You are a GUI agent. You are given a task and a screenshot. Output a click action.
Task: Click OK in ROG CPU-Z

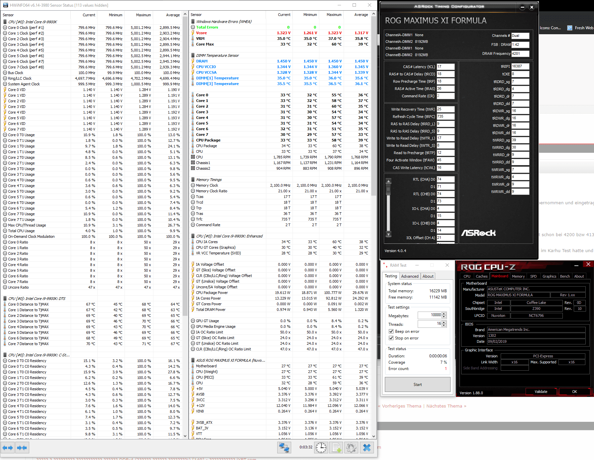point(574,392)
